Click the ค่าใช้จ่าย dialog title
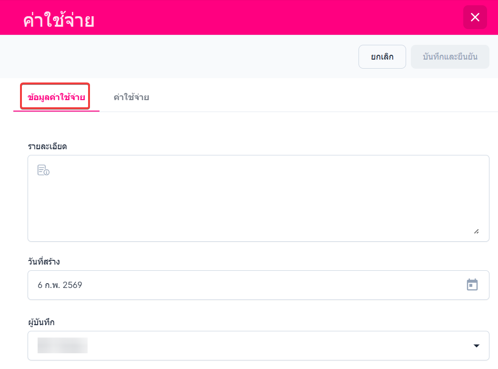The width and height of the screenshot is (498, 369). pyautogui.click(x=59, y=20)
